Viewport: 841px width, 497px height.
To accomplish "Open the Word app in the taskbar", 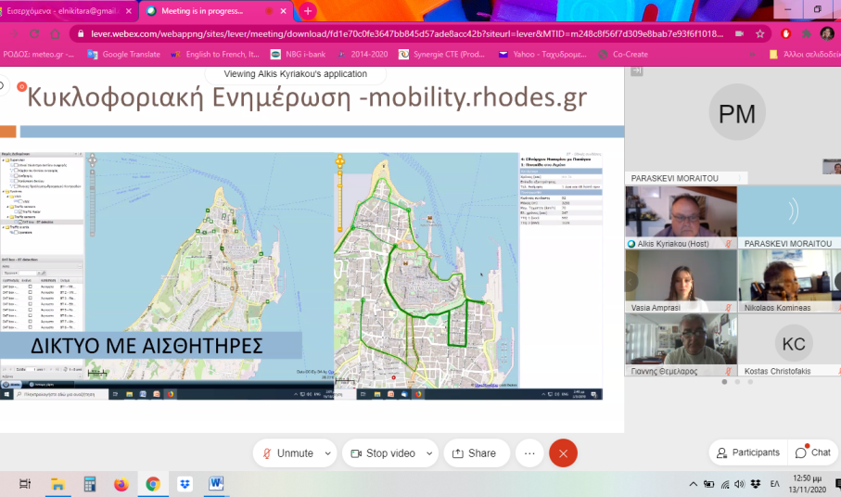I will pyautogui.click(x=216, y=484).
